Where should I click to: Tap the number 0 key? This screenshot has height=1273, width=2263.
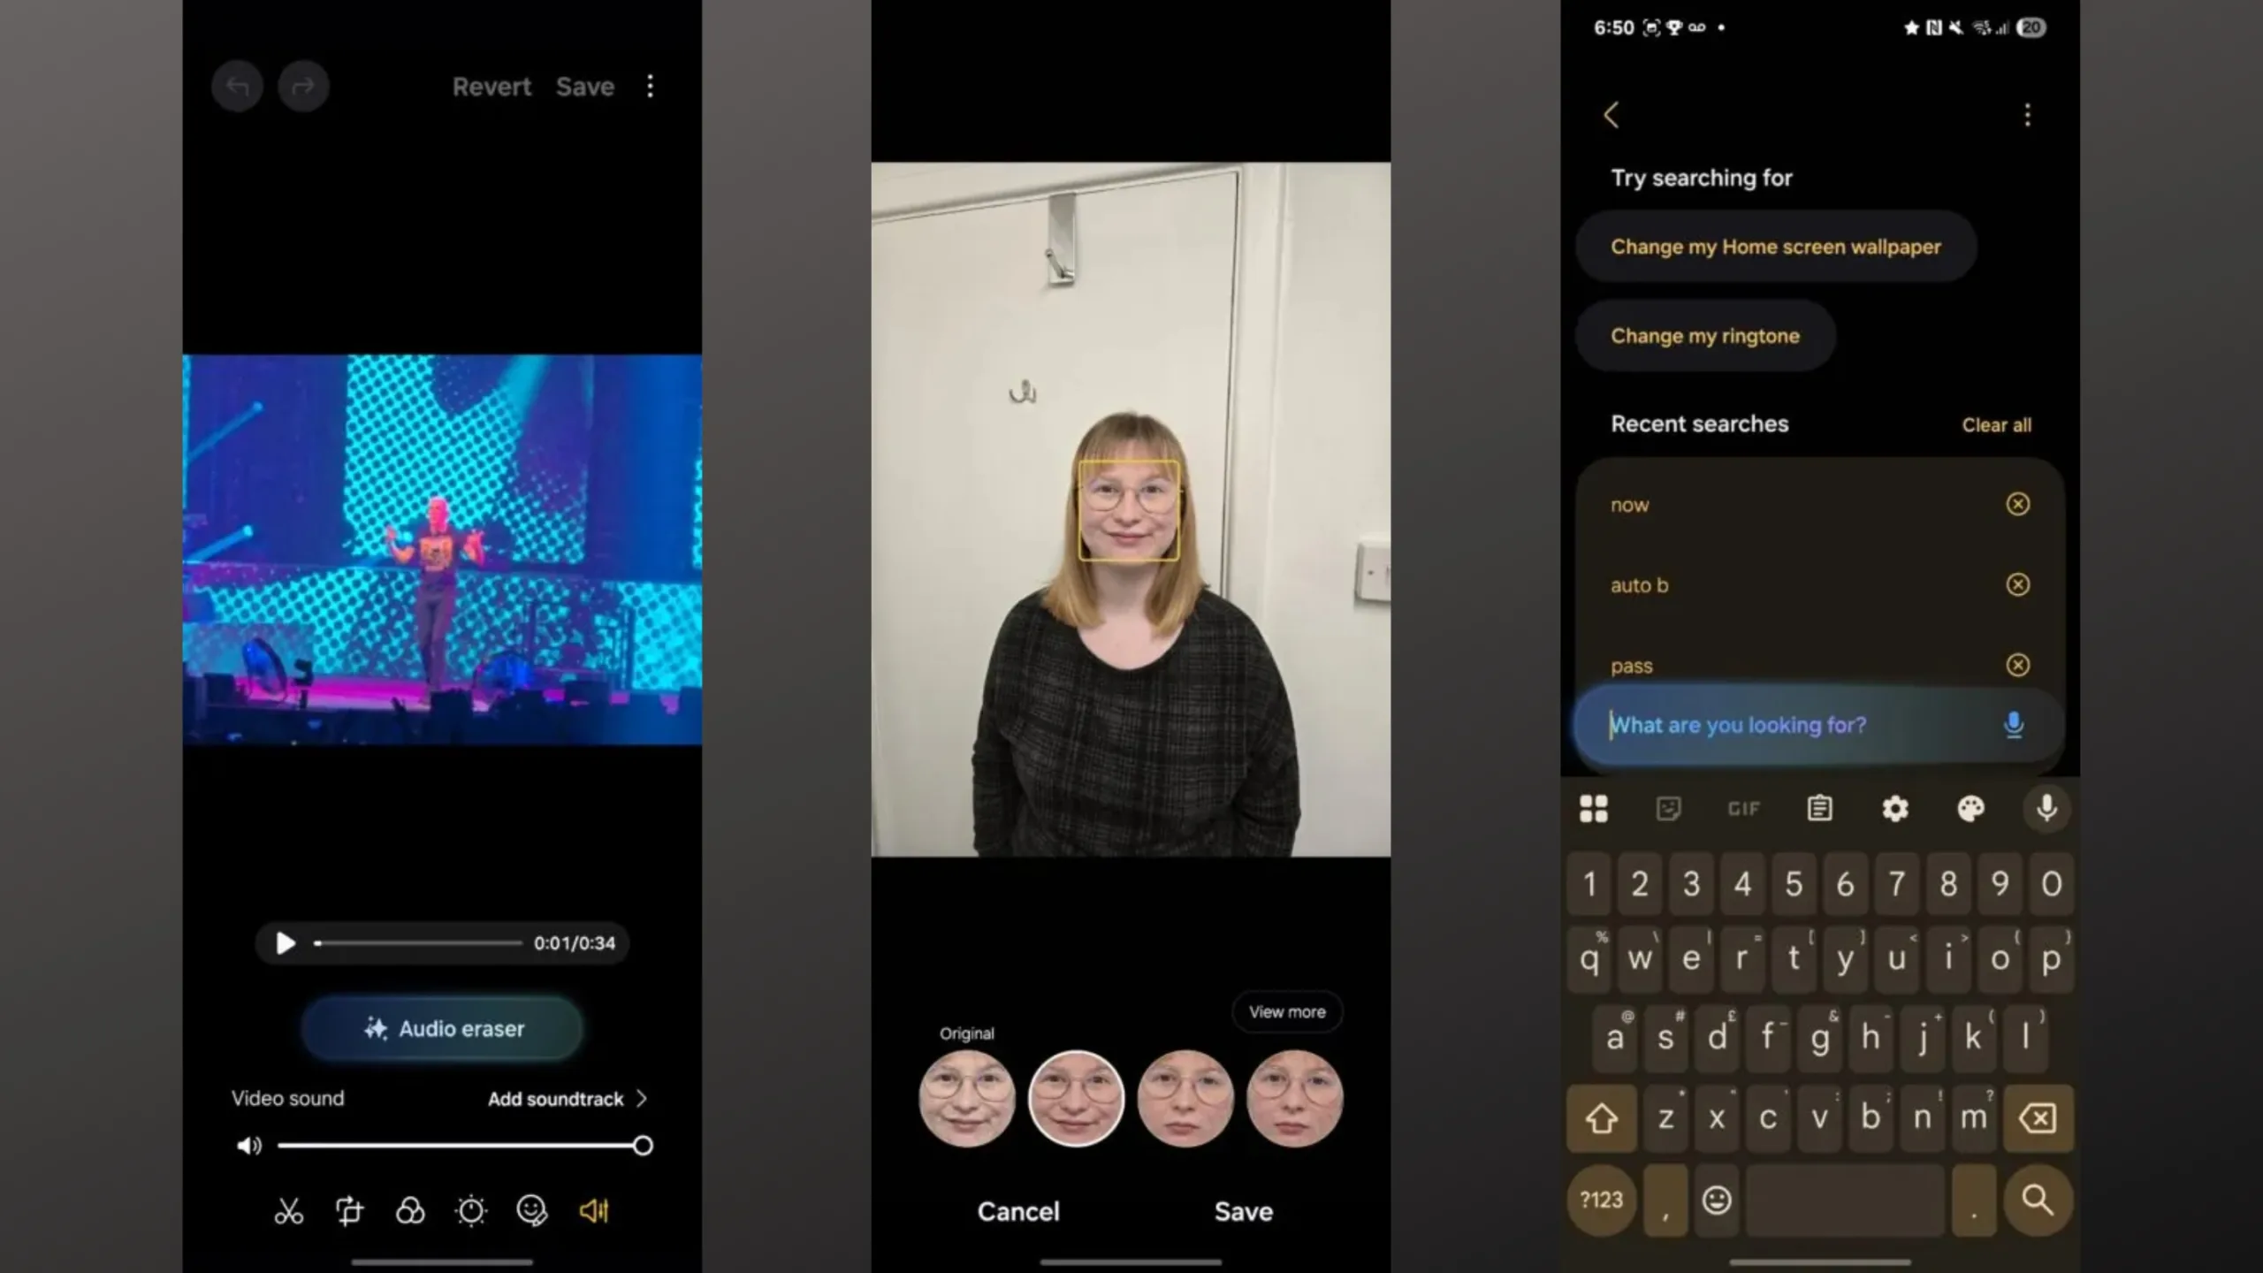2052,884
